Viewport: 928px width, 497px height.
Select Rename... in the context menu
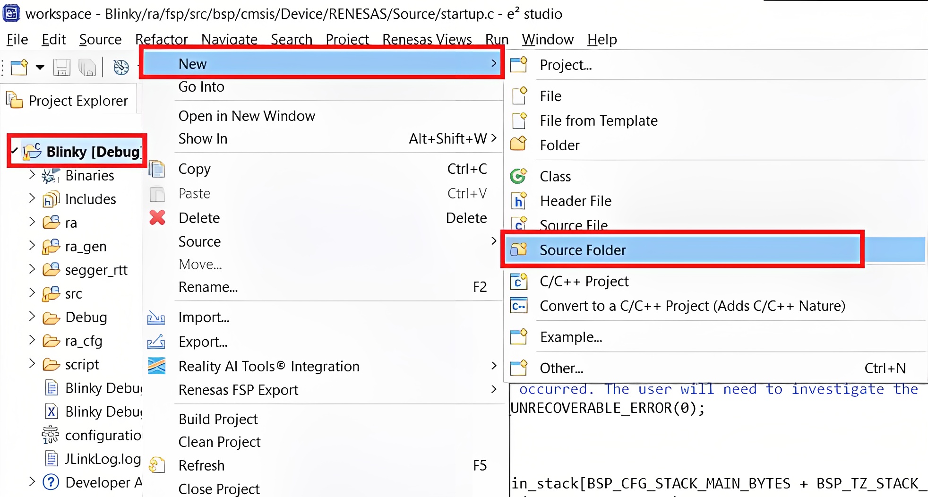point(208,287)
